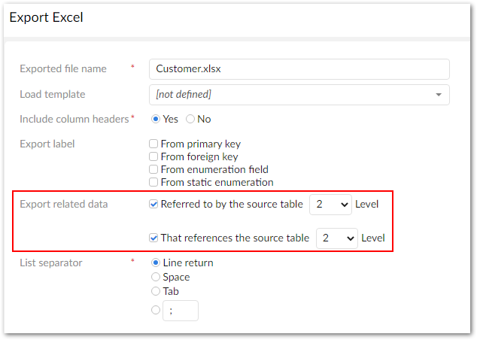Check From enumeration field option
The image size is (477, 340).
tap(153, 169)
